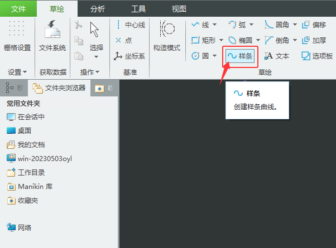Viewport: 336px width, 248px height.
Task: Create a 中心线 centerline
Action: (x=130, y=25)
